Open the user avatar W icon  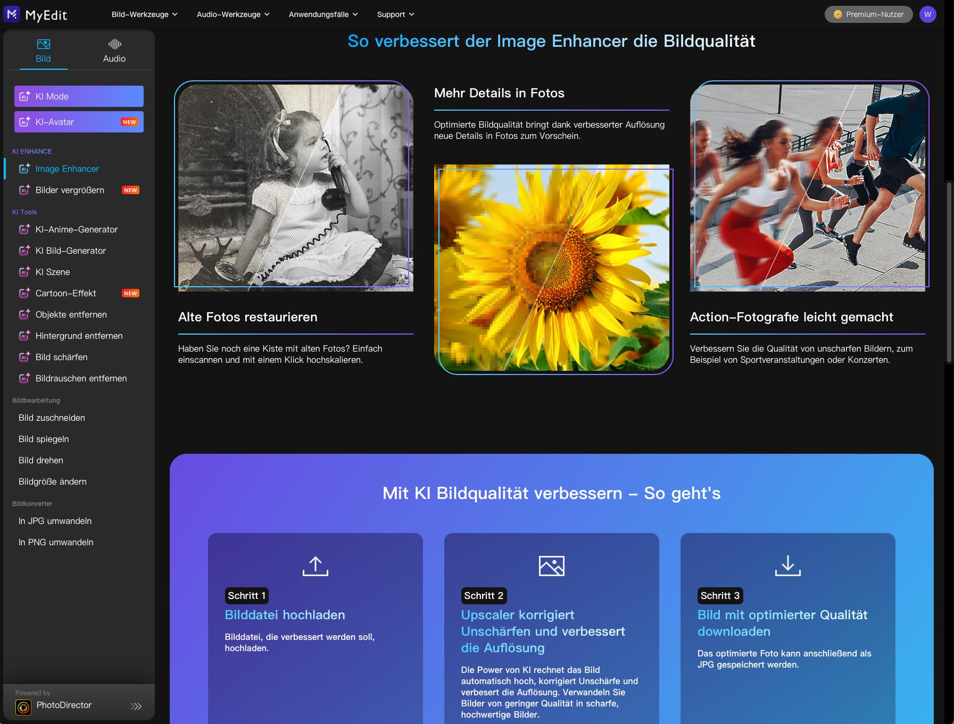point(927,14)
